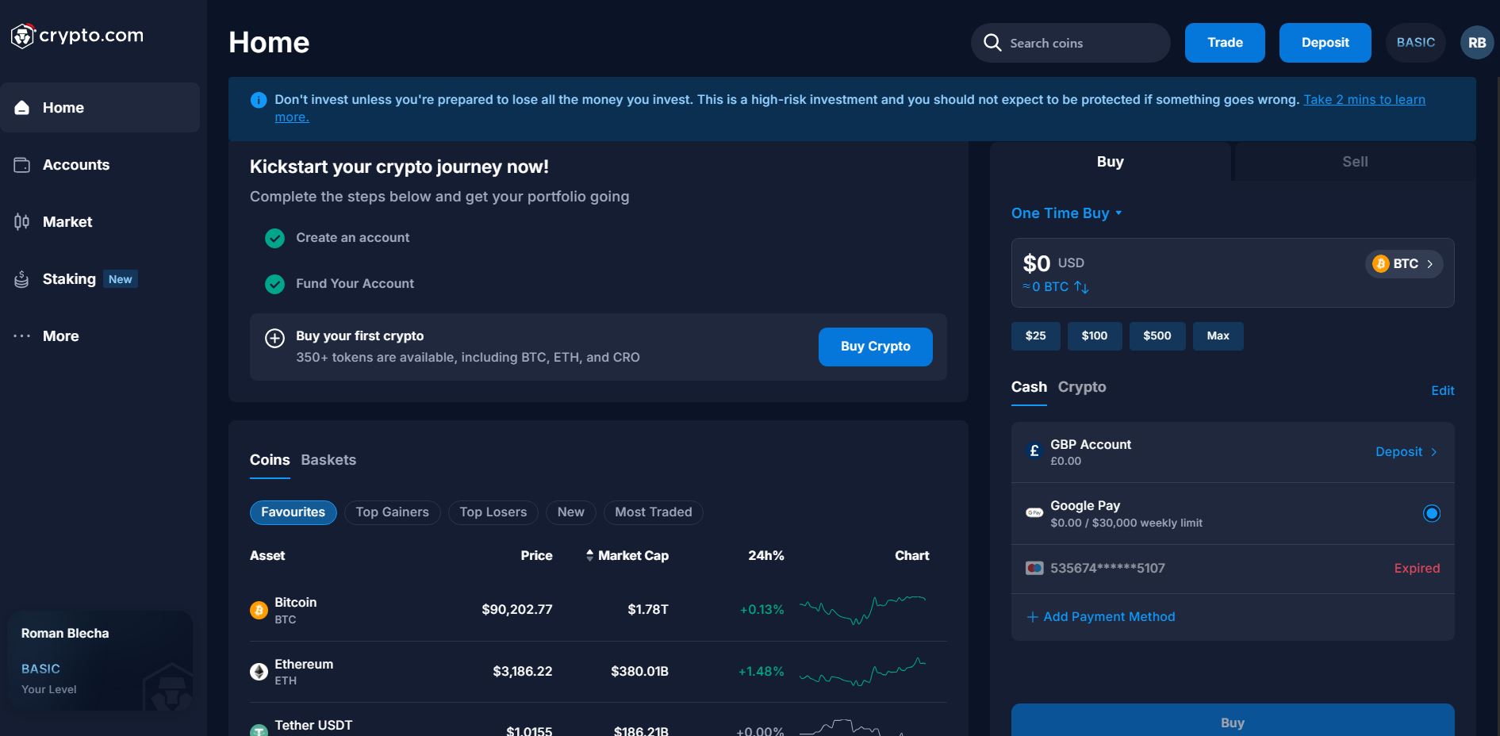Click the info icon in the risk warning banner

click(x=258, y=99)
